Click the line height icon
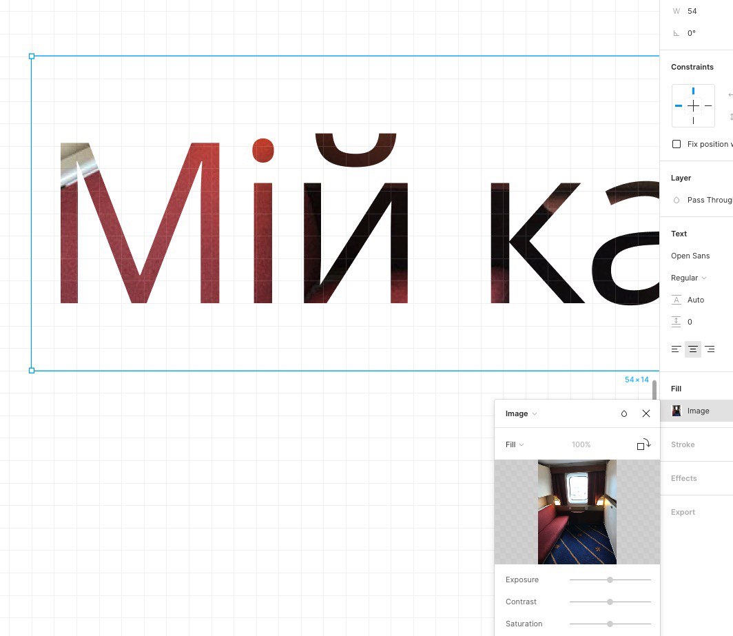The width and height of the screenshot is (733, 636). click(676, 300)
